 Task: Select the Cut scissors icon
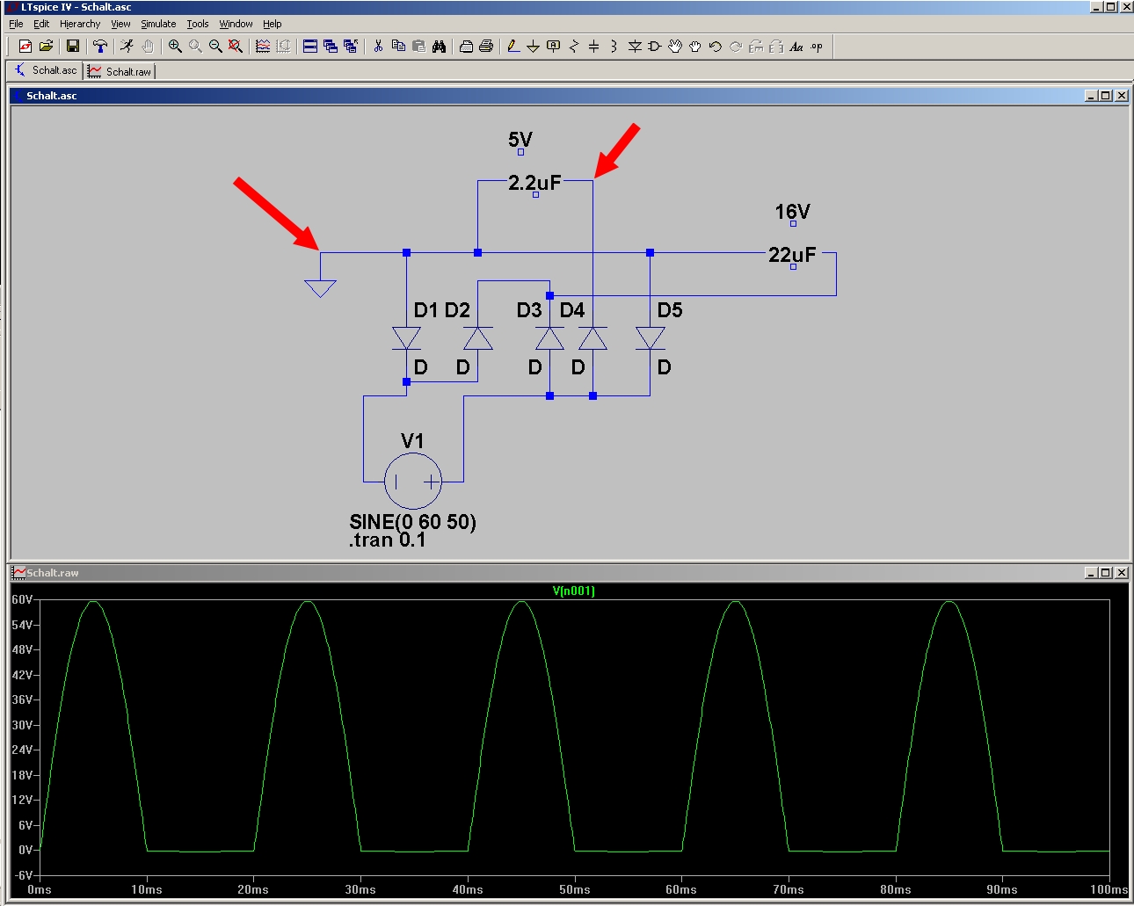point(378,47)
